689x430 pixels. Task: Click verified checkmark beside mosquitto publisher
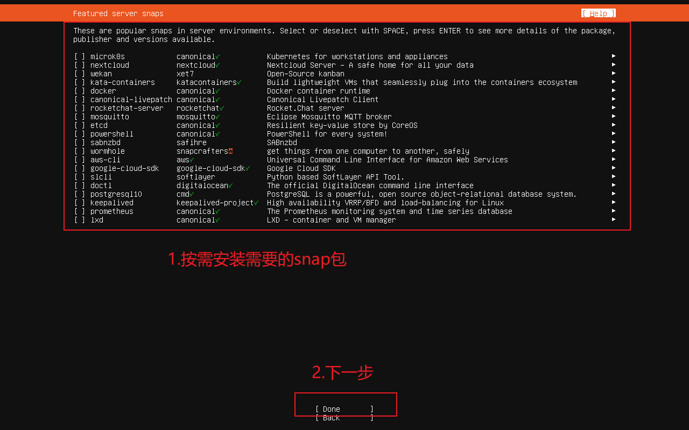pyautogui.click(x=217, y=117)
